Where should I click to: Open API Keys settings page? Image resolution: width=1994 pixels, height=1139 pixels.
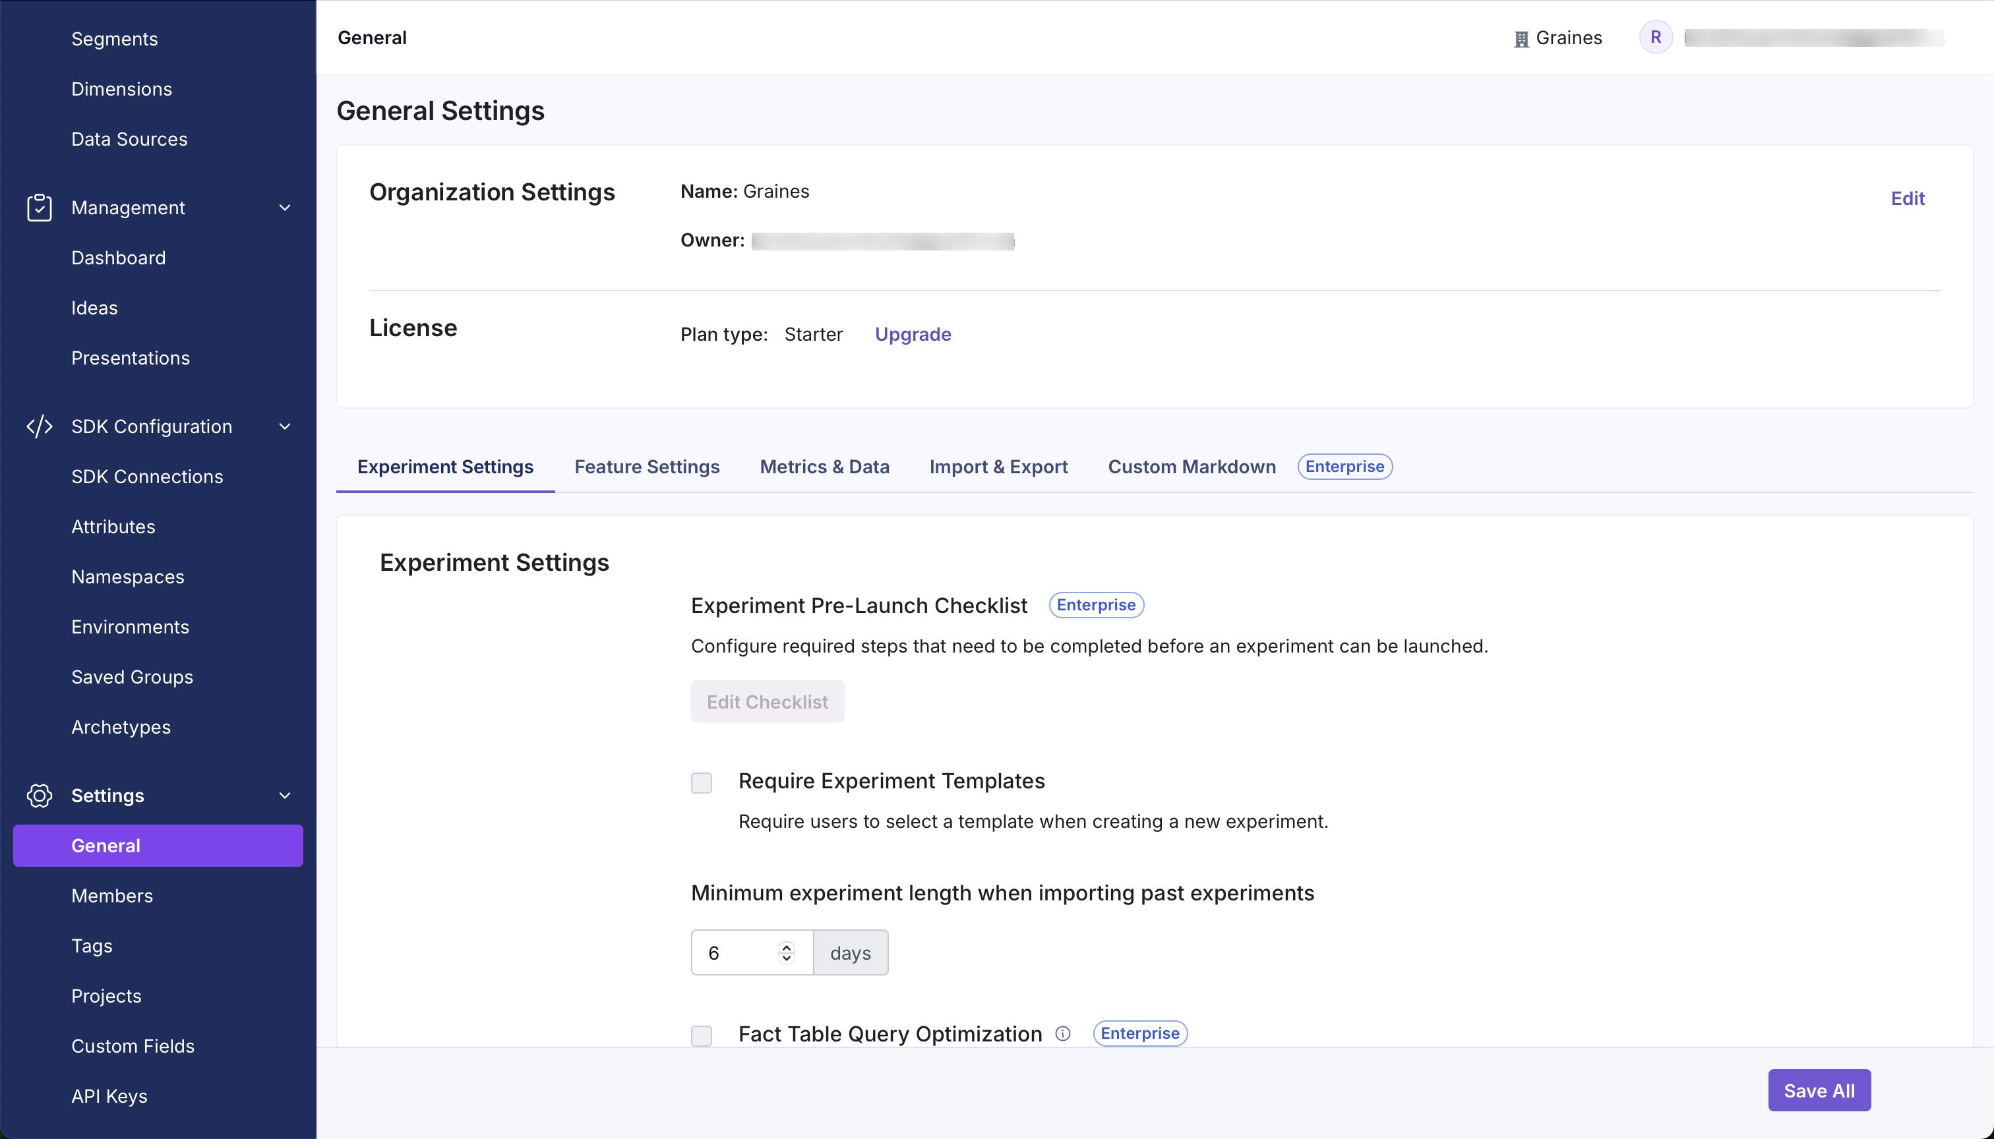[x=109, y=1097]
